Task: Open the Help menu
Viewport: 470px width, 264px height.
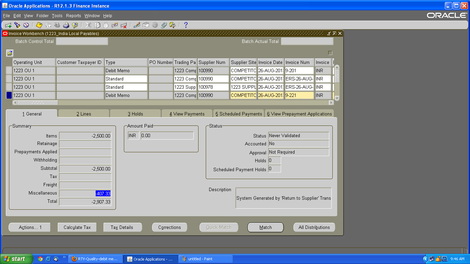Action: [108, 16]
